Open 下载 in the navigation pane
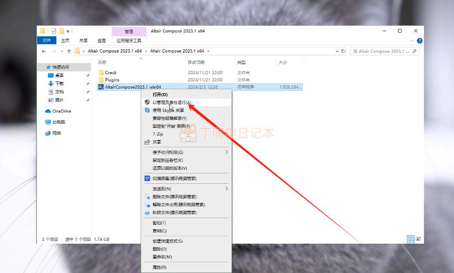Image resolution: width=454 pixels, height=273 pixels. [x=59, y=83]
